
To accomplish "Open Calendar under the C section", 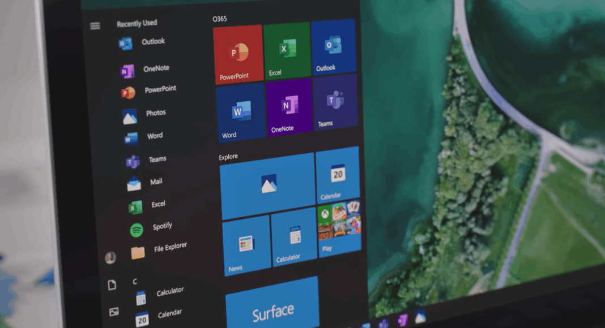I will 159,317.
